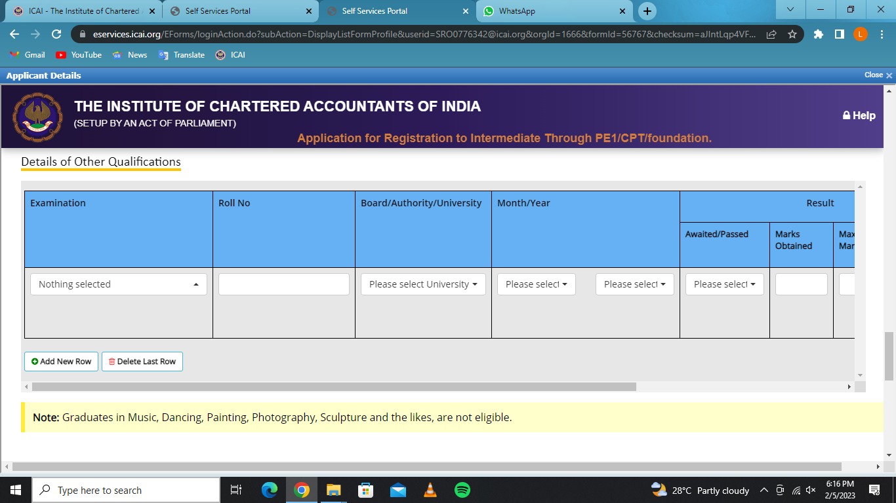The height and width of the screenshot is (503, 896).
Task: Click the Add New Row button
Action: point(61,362)
